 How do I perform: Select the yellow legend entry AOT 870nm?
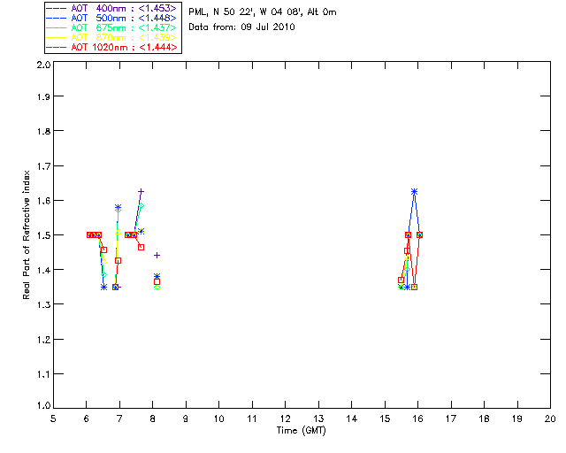pyautogui.click(x=112, y=37)
